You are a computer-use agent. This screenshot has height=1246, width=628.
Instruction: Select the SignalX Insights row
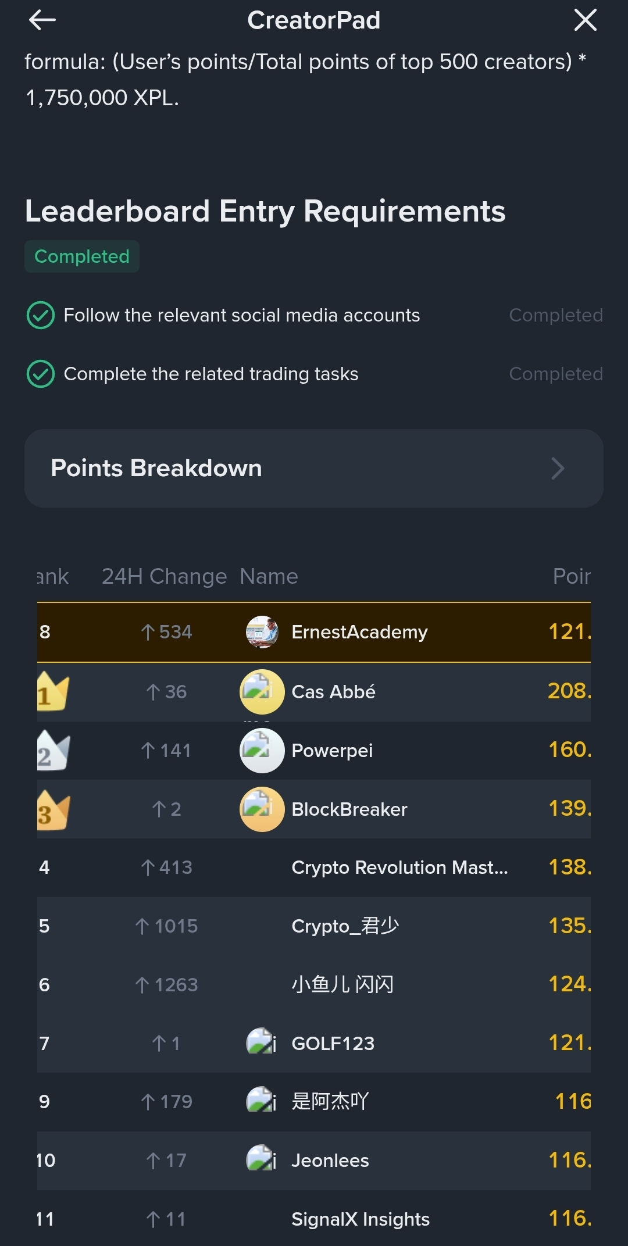tap(360, 1219)
